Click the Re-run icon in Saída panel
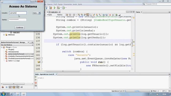Image resolution: width=171 pixels, height=96 pixels. pos(36,77)
